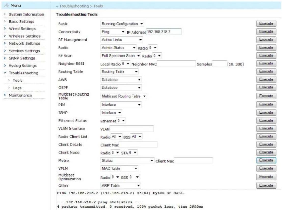Execute the Routing Table tool

pos(266,71)
